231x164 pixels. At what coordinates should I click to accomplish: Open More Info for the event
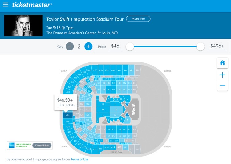point(138,19)
